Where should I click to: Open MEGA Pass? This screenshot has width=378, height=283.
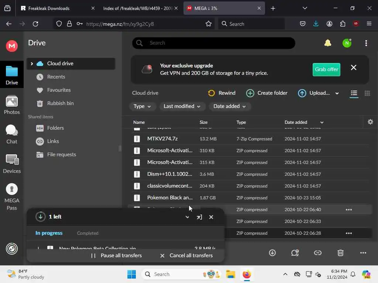tap(11, 197)
